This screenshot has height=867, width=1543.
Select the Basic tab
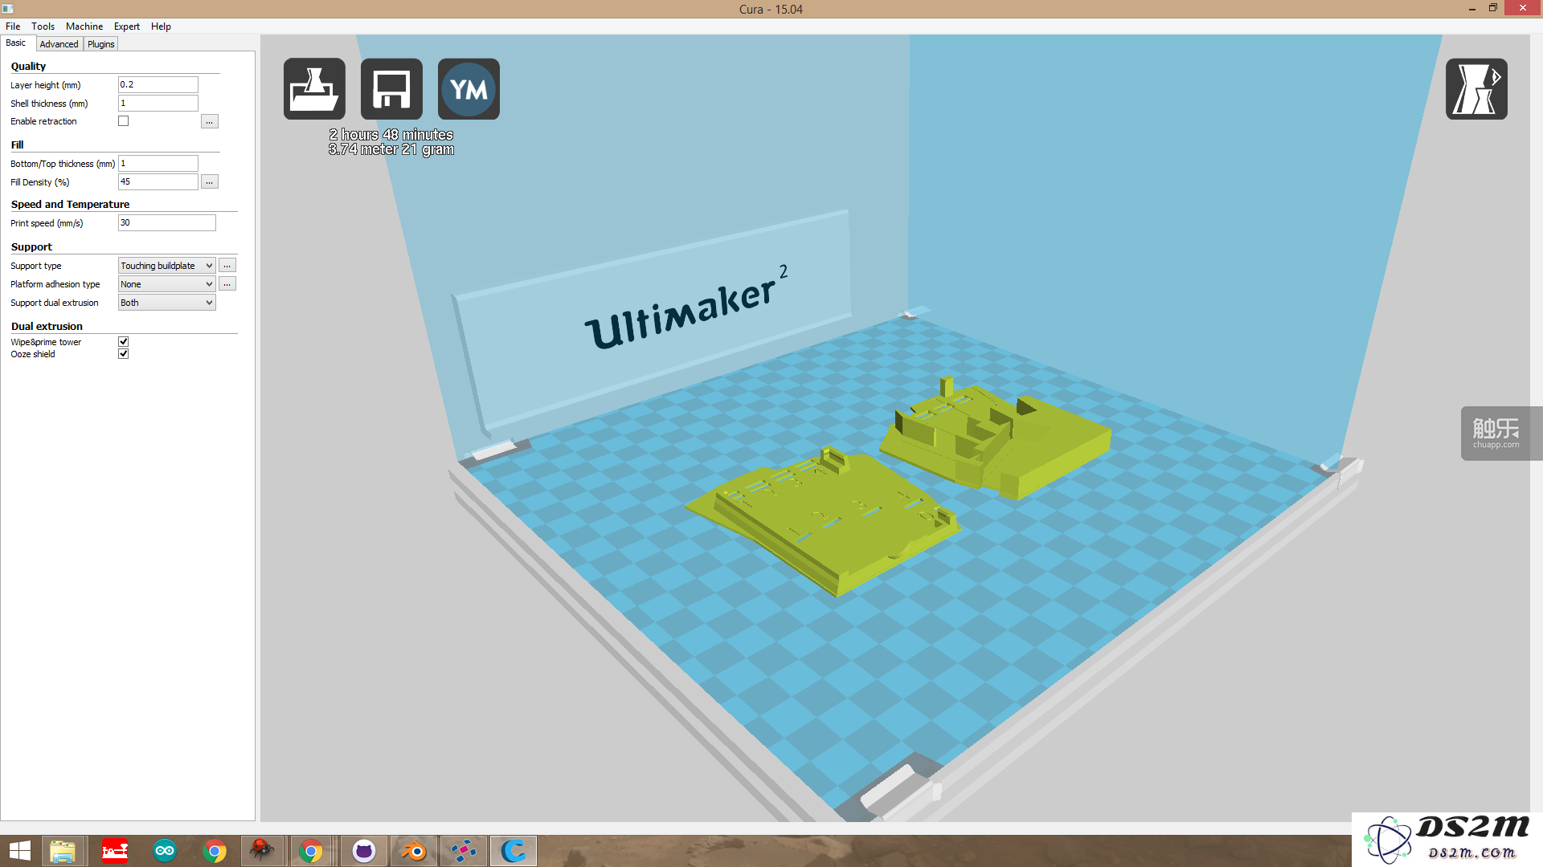16,43
